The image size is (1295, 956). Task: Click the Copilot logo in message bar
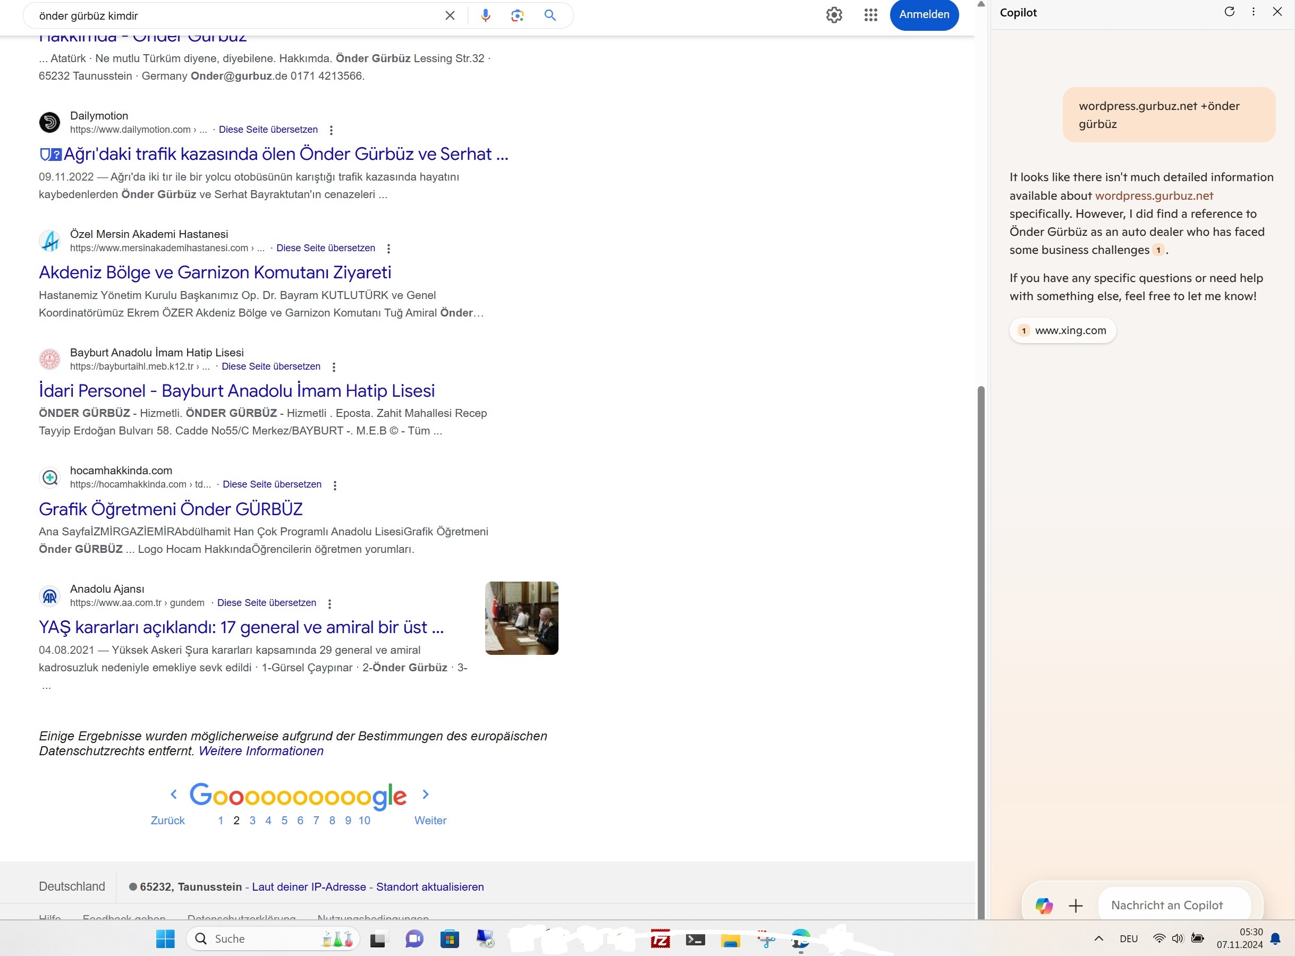1044,906
